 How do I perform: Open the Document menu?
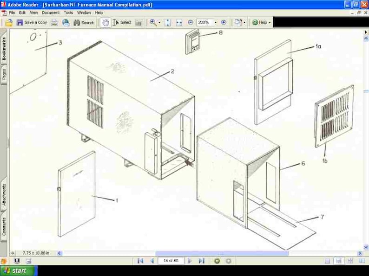point(51,13)
